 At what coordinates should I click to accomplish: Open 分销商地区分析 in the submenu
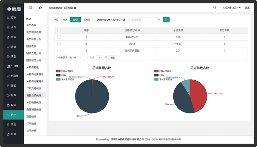(x=35, y=81)
